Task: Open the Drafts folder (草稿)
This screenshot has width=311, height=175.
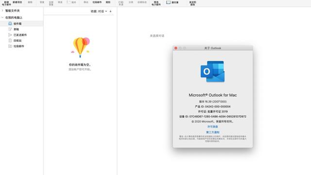Action: click(x=16, y=29)
